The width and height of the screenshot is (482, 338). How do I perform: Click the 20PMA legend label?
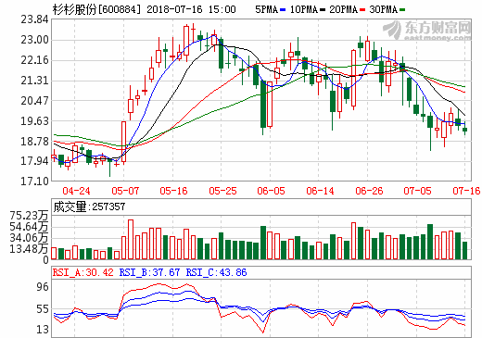[343, 9]
